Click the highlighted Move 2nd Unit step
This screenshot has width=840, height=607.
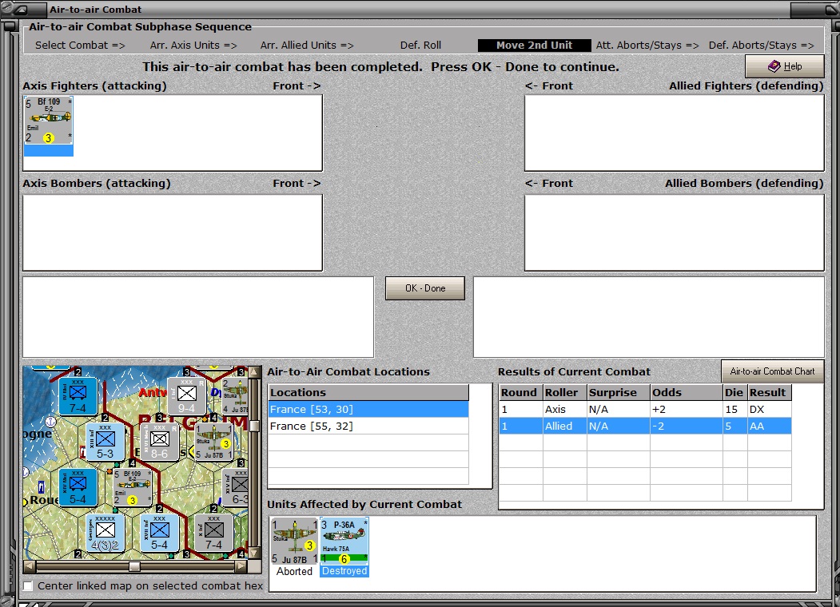pyautogui.click(x=534, y=46)
